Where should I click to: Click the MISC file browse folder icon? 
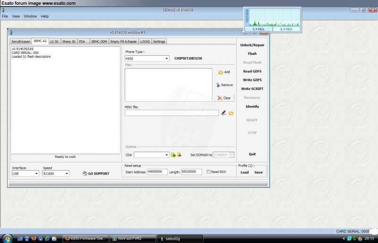(231, 113)
